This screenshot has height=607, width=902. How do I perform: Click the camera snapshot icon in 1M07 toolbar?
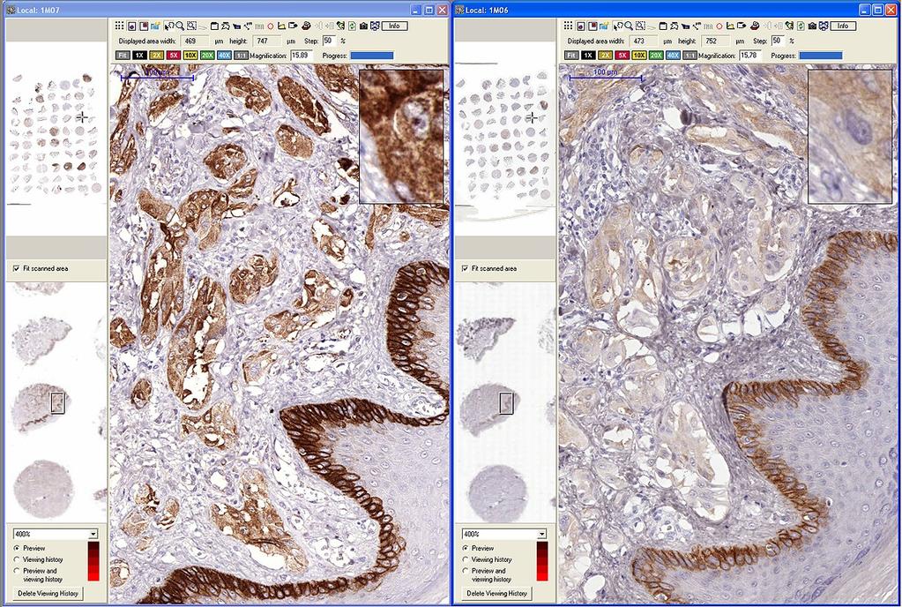tap(363, 26)
